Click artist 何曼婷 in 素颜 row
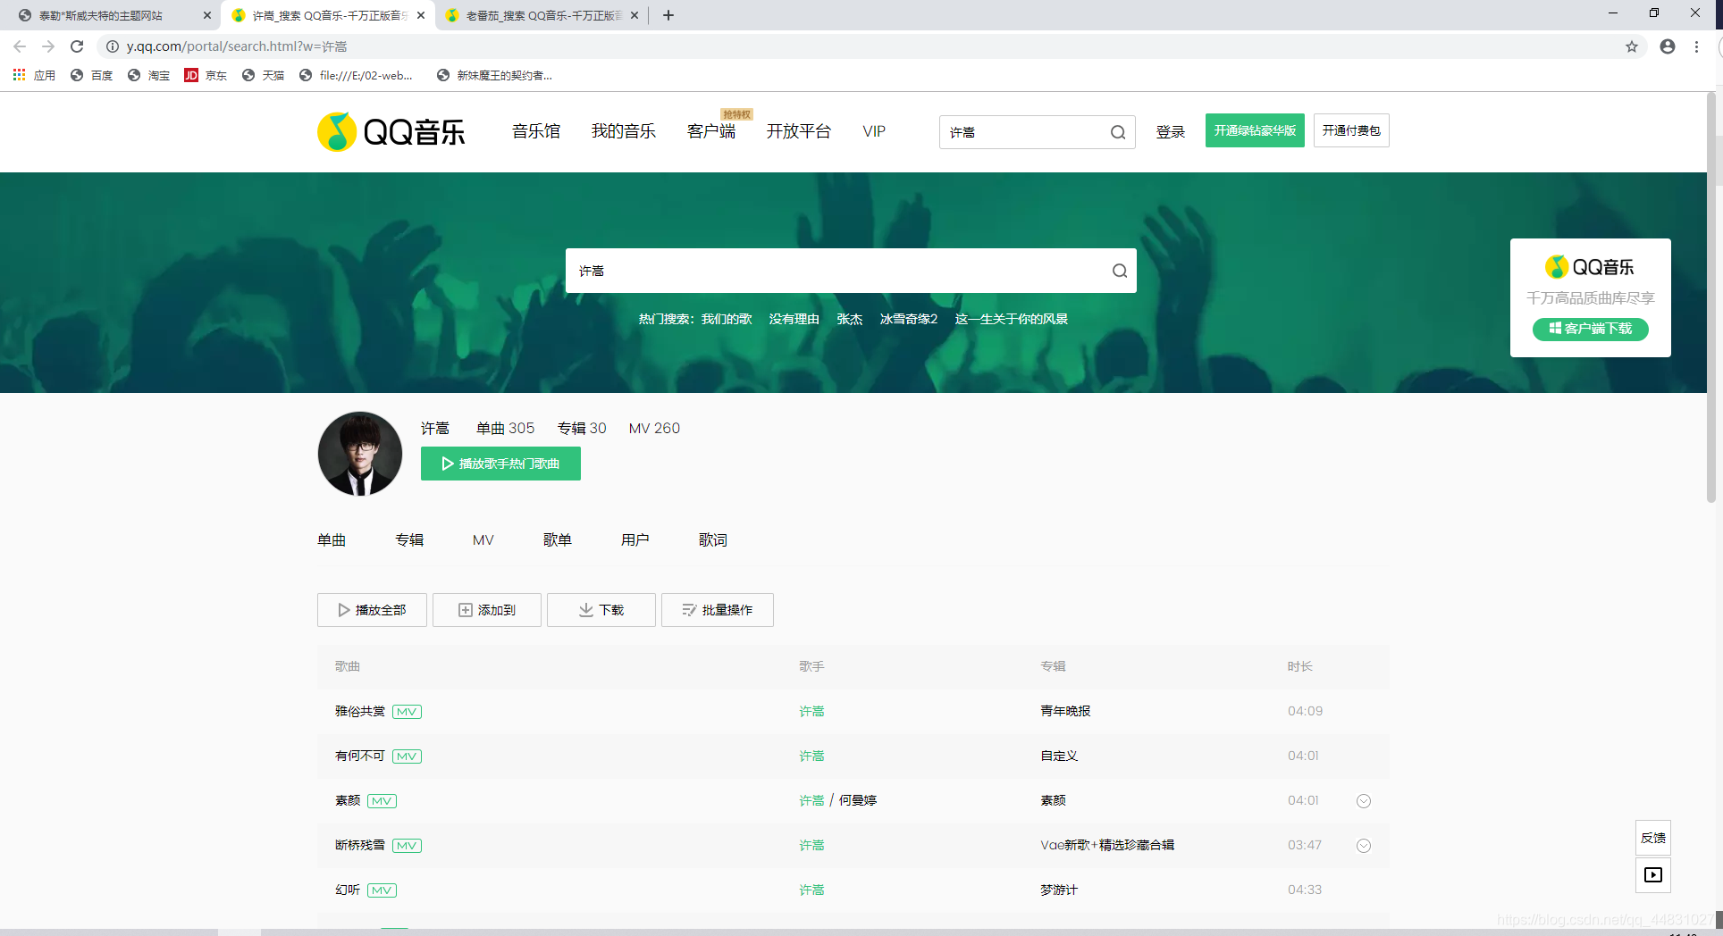Screen dimensions: 1723x936 [858, 800]
